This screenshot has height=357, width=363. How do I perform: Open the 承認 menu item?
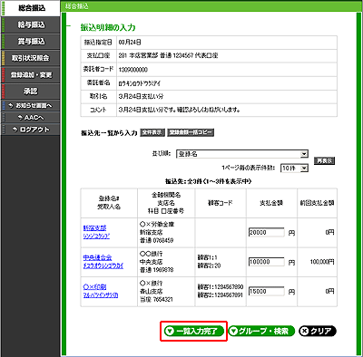31,92
